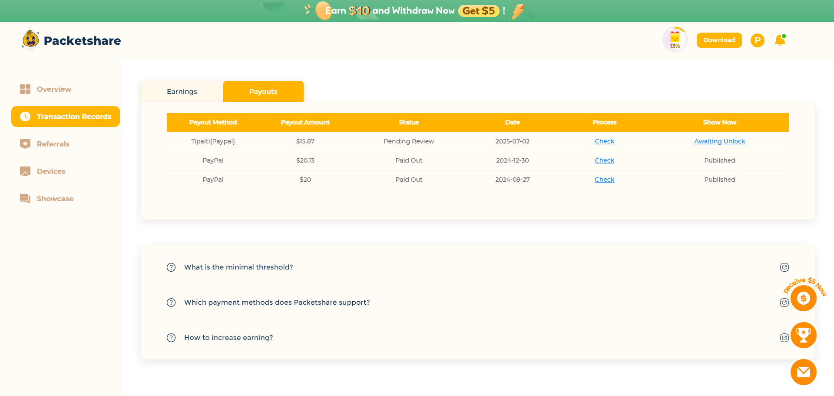Click the Payout Method column header
834x396 pixels.
[213, 123]
